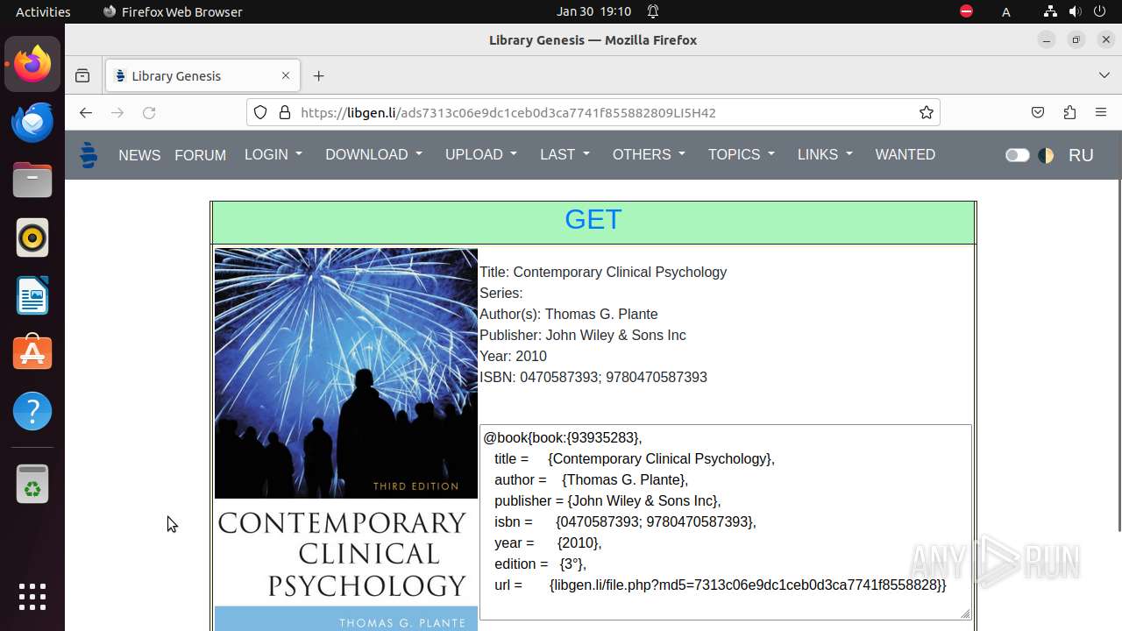Open Firefox from the Ubuntu dock
The width and height of the screenshot is (1122, 631).
[x=32, y=64]
